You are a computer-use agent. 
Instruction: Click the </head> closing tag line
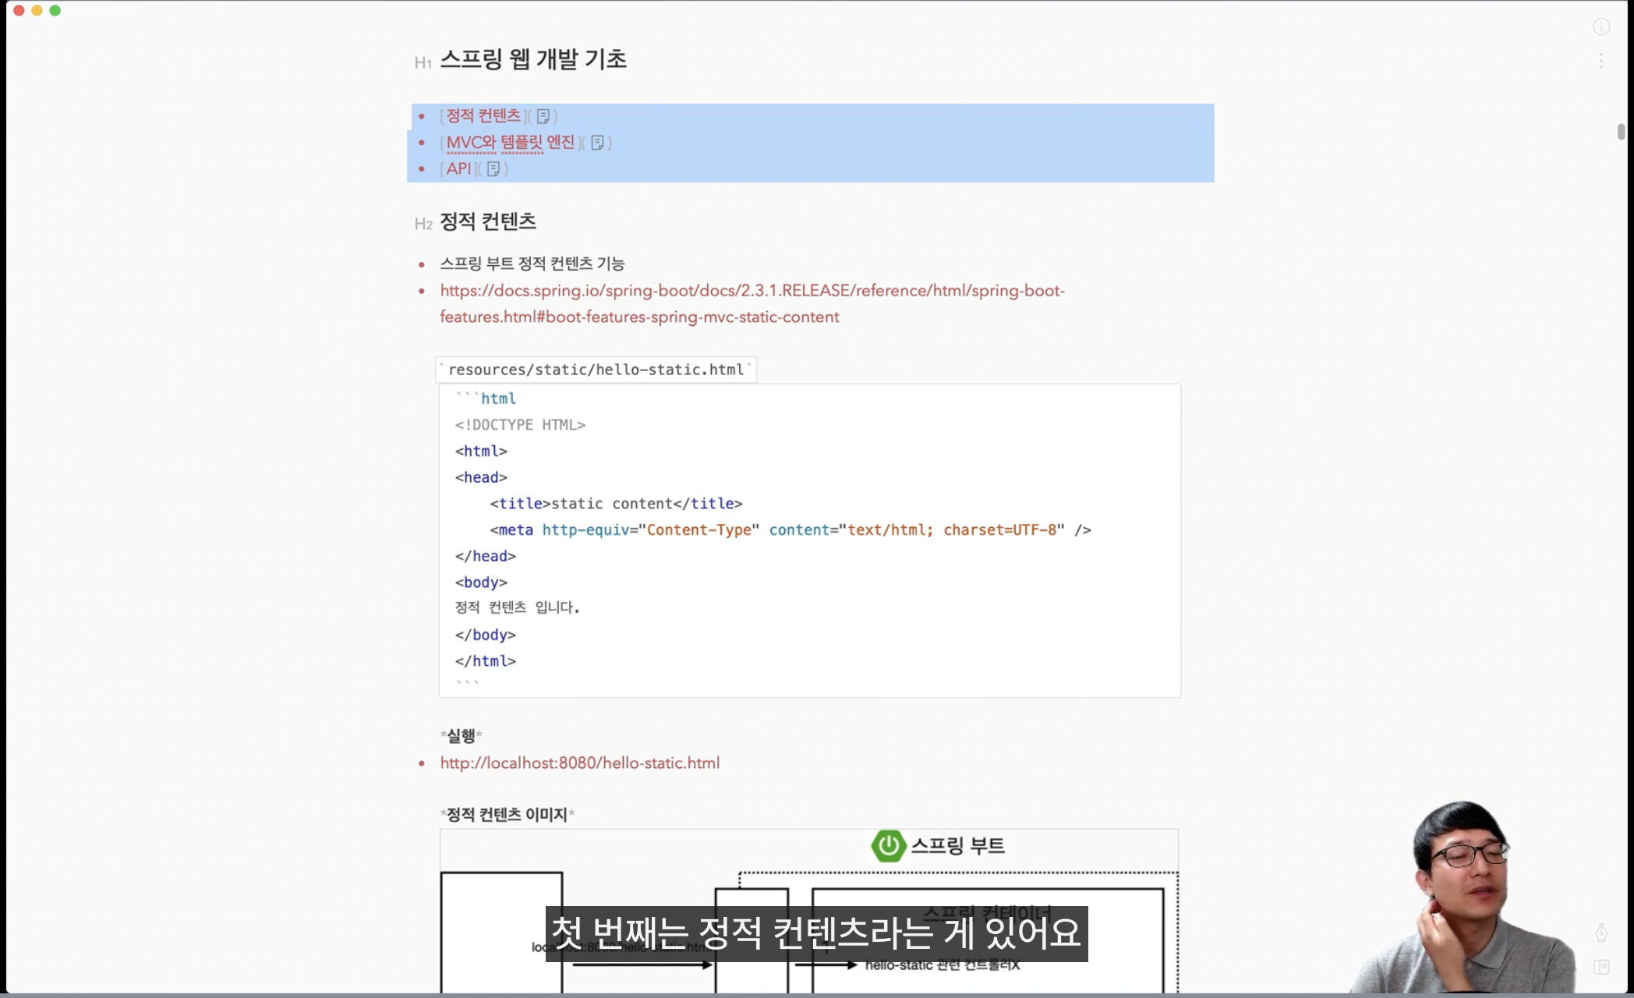486,556
